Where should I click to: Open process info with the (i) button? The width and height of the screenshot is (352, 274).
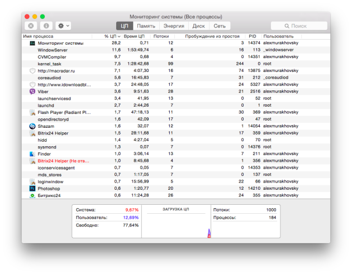45,26
